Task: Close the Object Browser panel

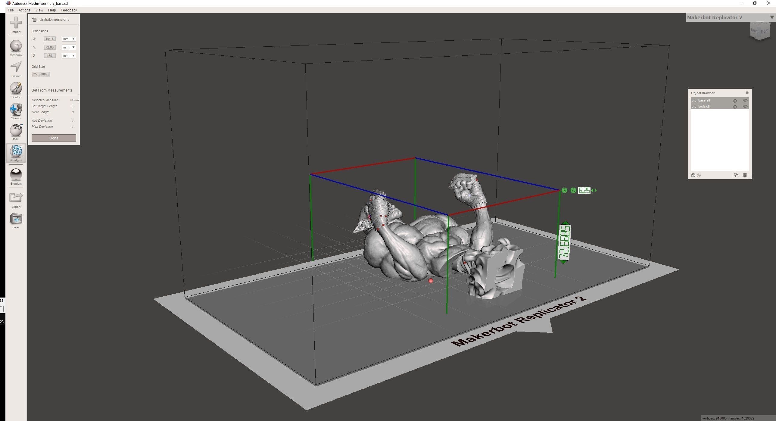Action: point(747,93)
